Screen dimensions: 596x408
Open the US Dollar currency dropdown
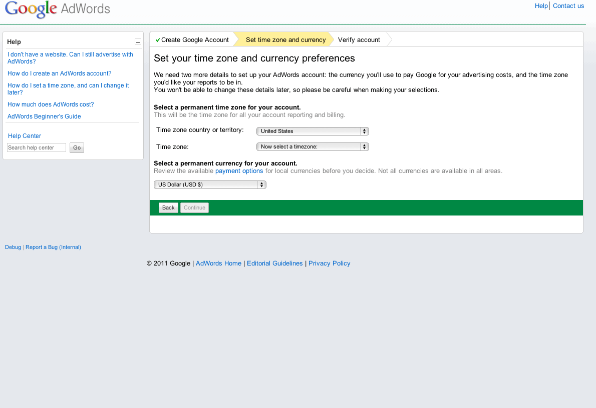(210, 184)
